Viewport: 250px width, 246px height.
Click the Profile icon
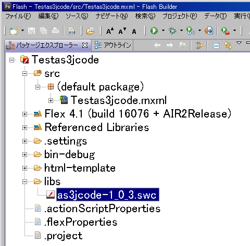(191, 31)
